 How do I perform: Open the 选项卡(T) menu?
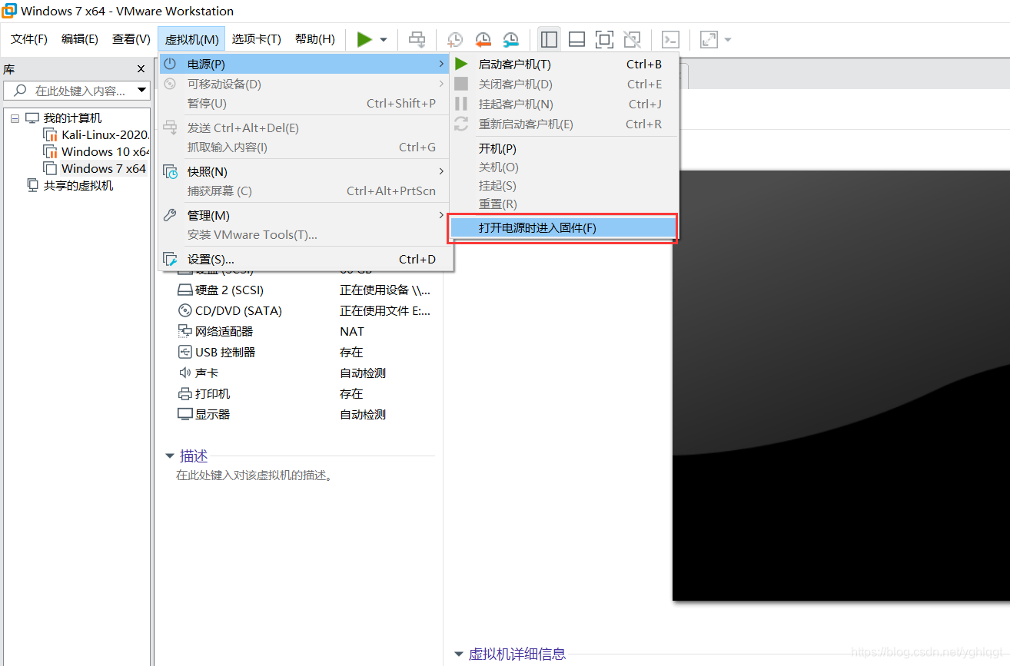257,39
